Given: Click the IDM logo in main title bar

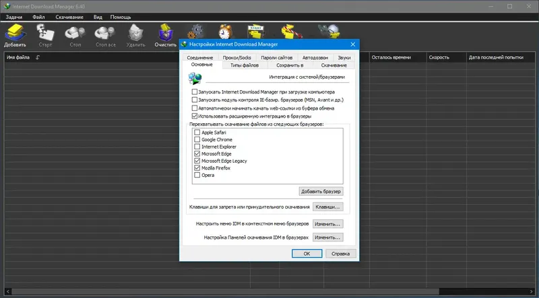Looking at the screenshot, I should pos(7,7).
